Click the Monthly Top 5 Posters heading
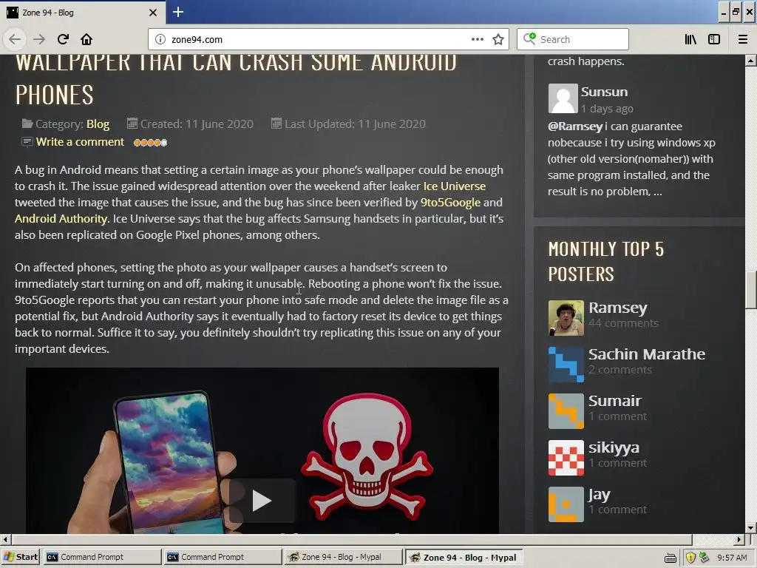757x568 pixels. (x=606, y=261)
